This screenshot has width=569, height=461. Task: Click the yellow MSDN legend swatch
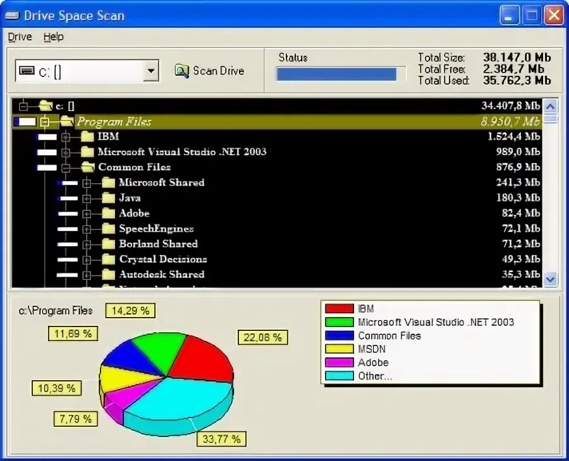(340, 349)
